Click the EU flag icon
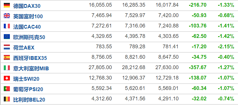The width and height of the screenshot is (238, 105). pos(7,37)
